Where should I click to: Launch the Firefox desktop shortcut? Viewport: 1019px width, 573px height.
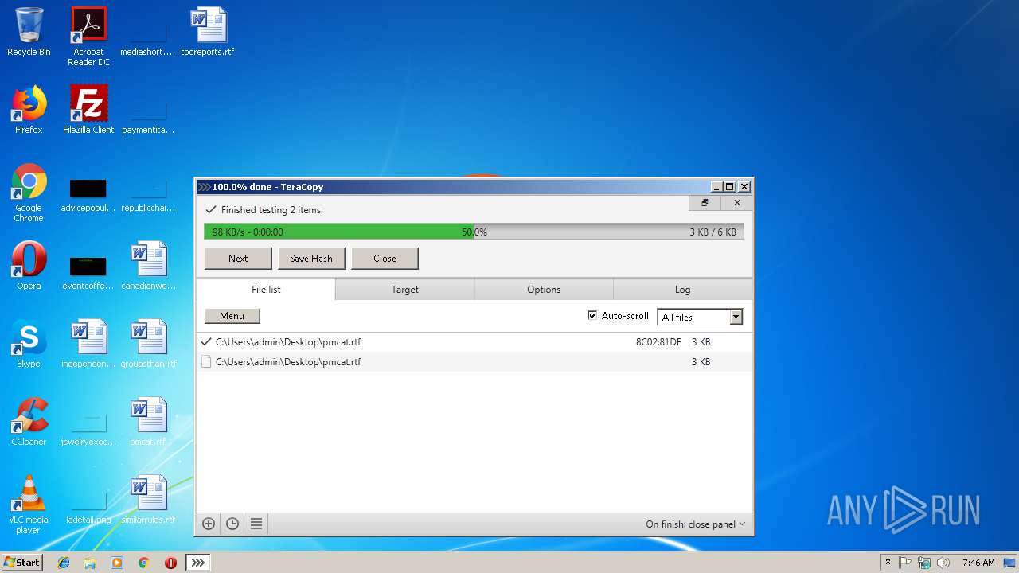coord(29,110)
